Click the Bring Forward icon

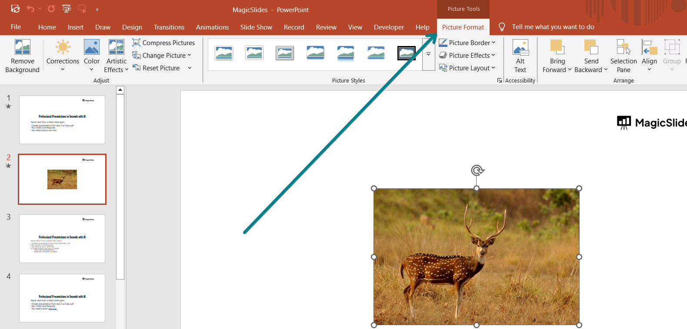coord(557,47)
